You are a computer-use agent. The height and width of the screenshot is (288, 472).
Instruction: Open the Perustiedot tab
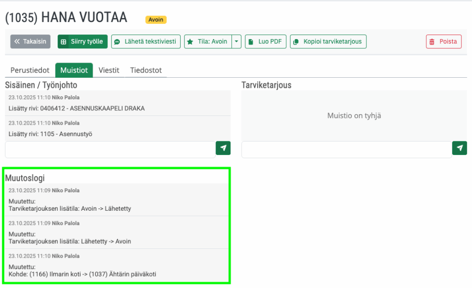tap(30, 70)
